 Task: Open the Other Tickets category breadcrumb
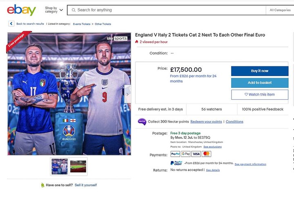coord(102,24)
